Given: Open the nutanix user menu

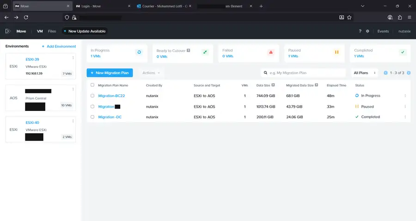Looking at the screenshot, I should 404,31.
